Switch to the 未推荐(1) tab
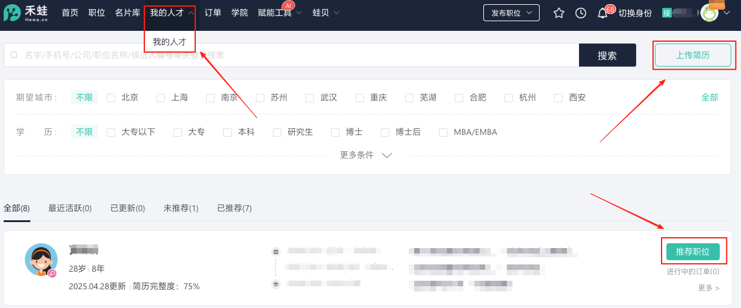This screenshot has height=308, width=741. coord(181,208)
